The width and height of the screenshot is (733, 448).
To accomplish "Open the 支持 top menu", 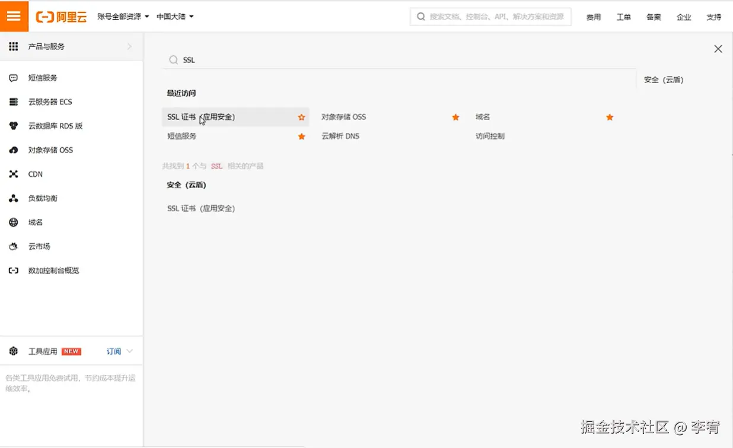I will click(x=714, y=17).
